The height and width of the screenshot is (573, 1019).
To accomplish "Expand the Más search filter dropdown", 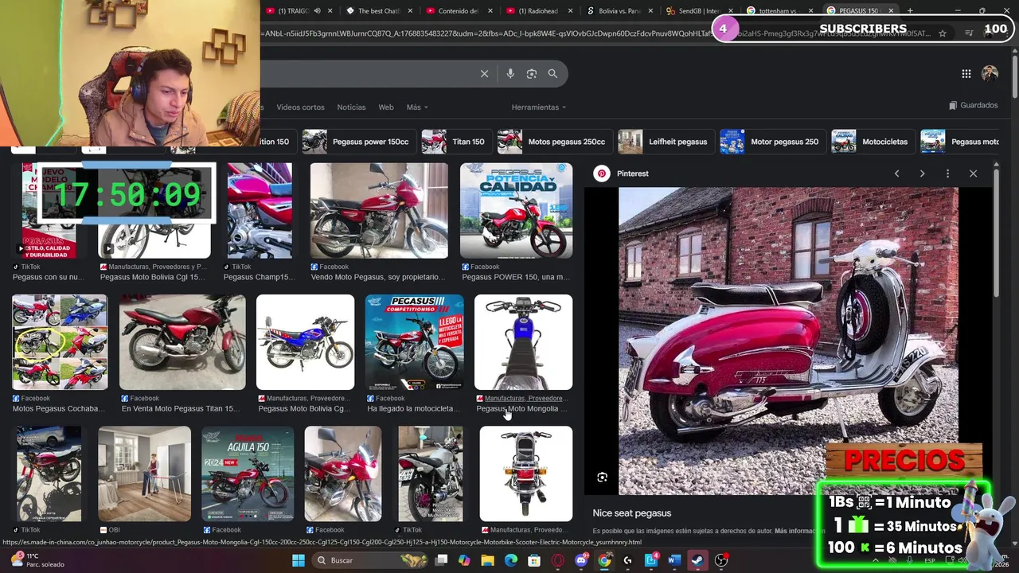I will pos(417,107).
